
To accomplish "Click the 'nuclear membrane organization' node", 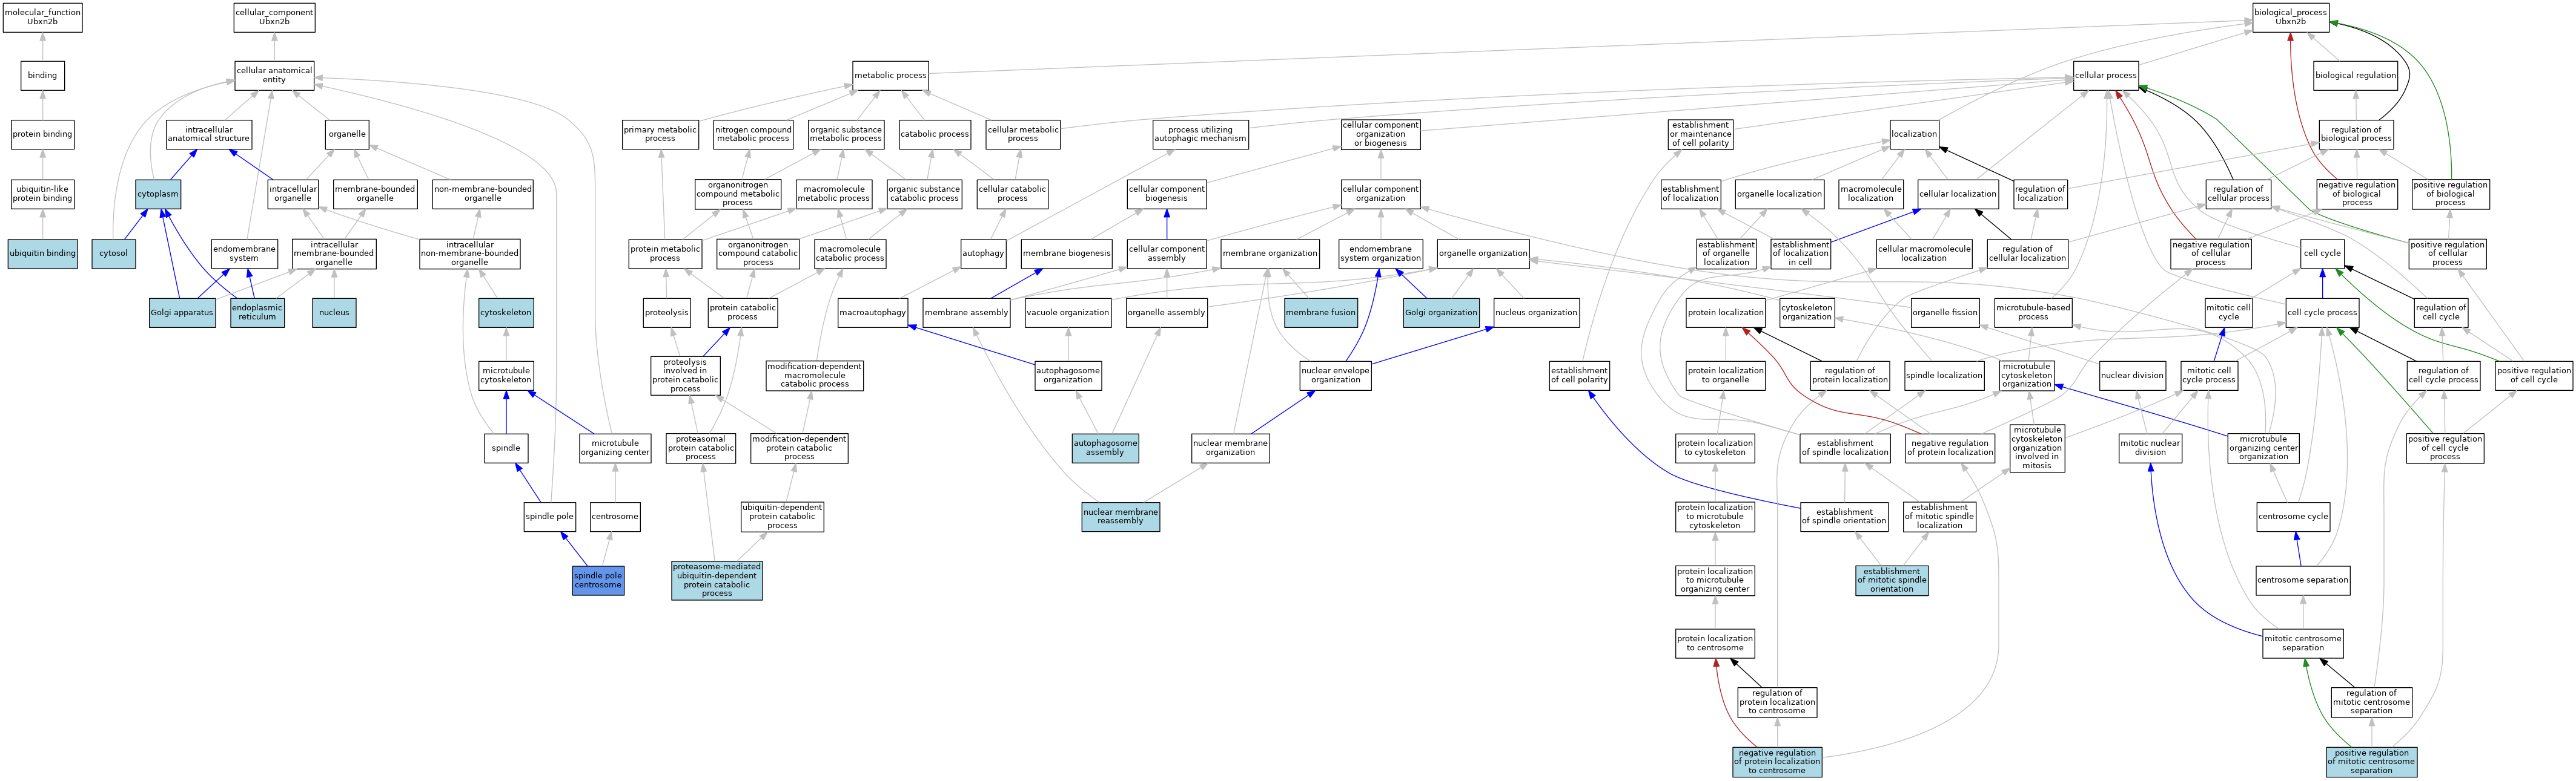I will click(1230, 448).
